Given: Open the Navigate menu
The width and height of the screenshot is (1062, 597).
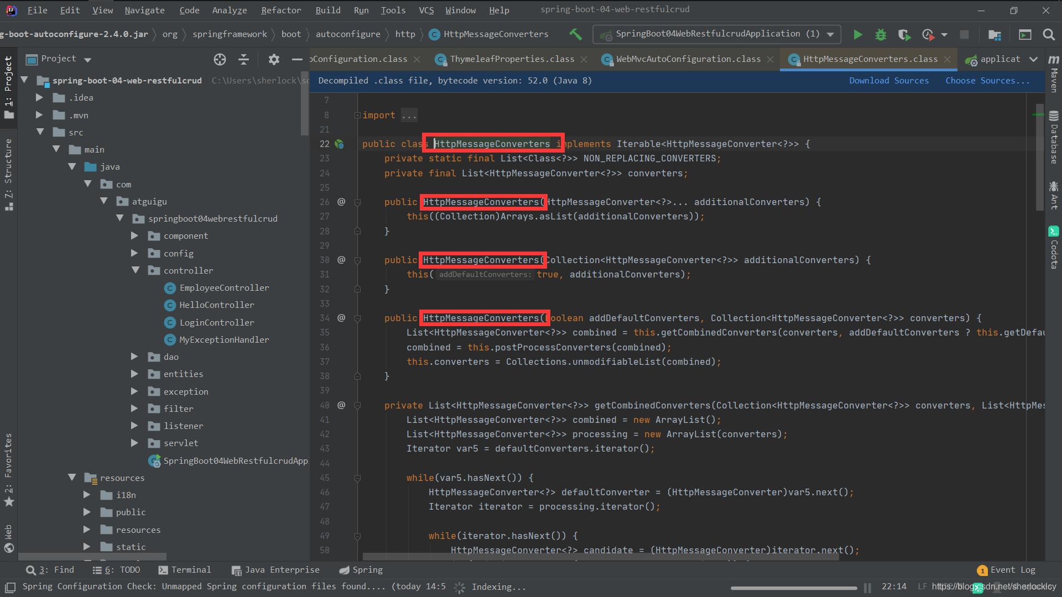Looking at the screenshot, I should tap(144, 10).
